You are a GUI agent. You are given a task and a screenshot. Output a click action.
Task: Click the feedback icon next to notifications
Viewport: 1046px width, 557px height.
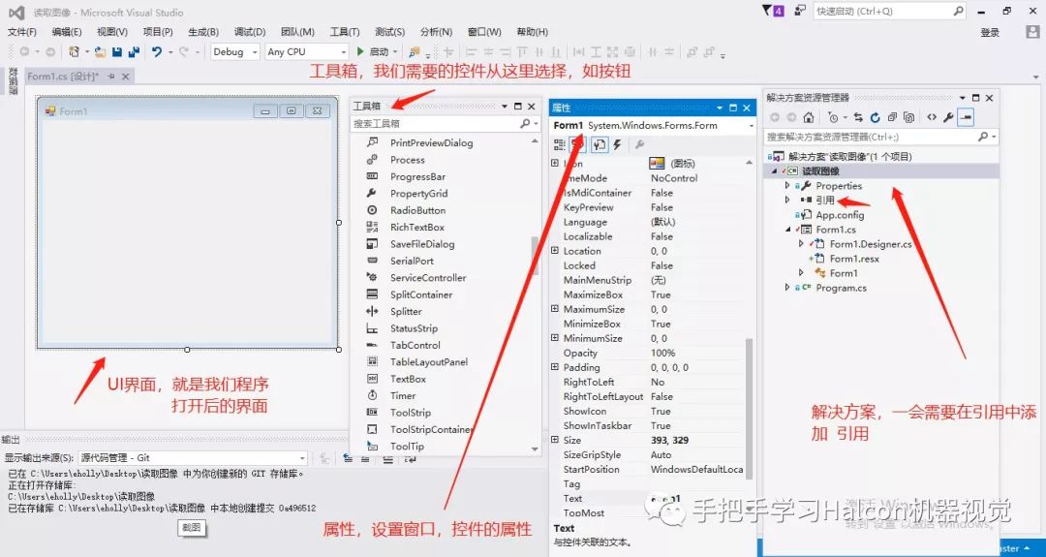pos(800,11)
